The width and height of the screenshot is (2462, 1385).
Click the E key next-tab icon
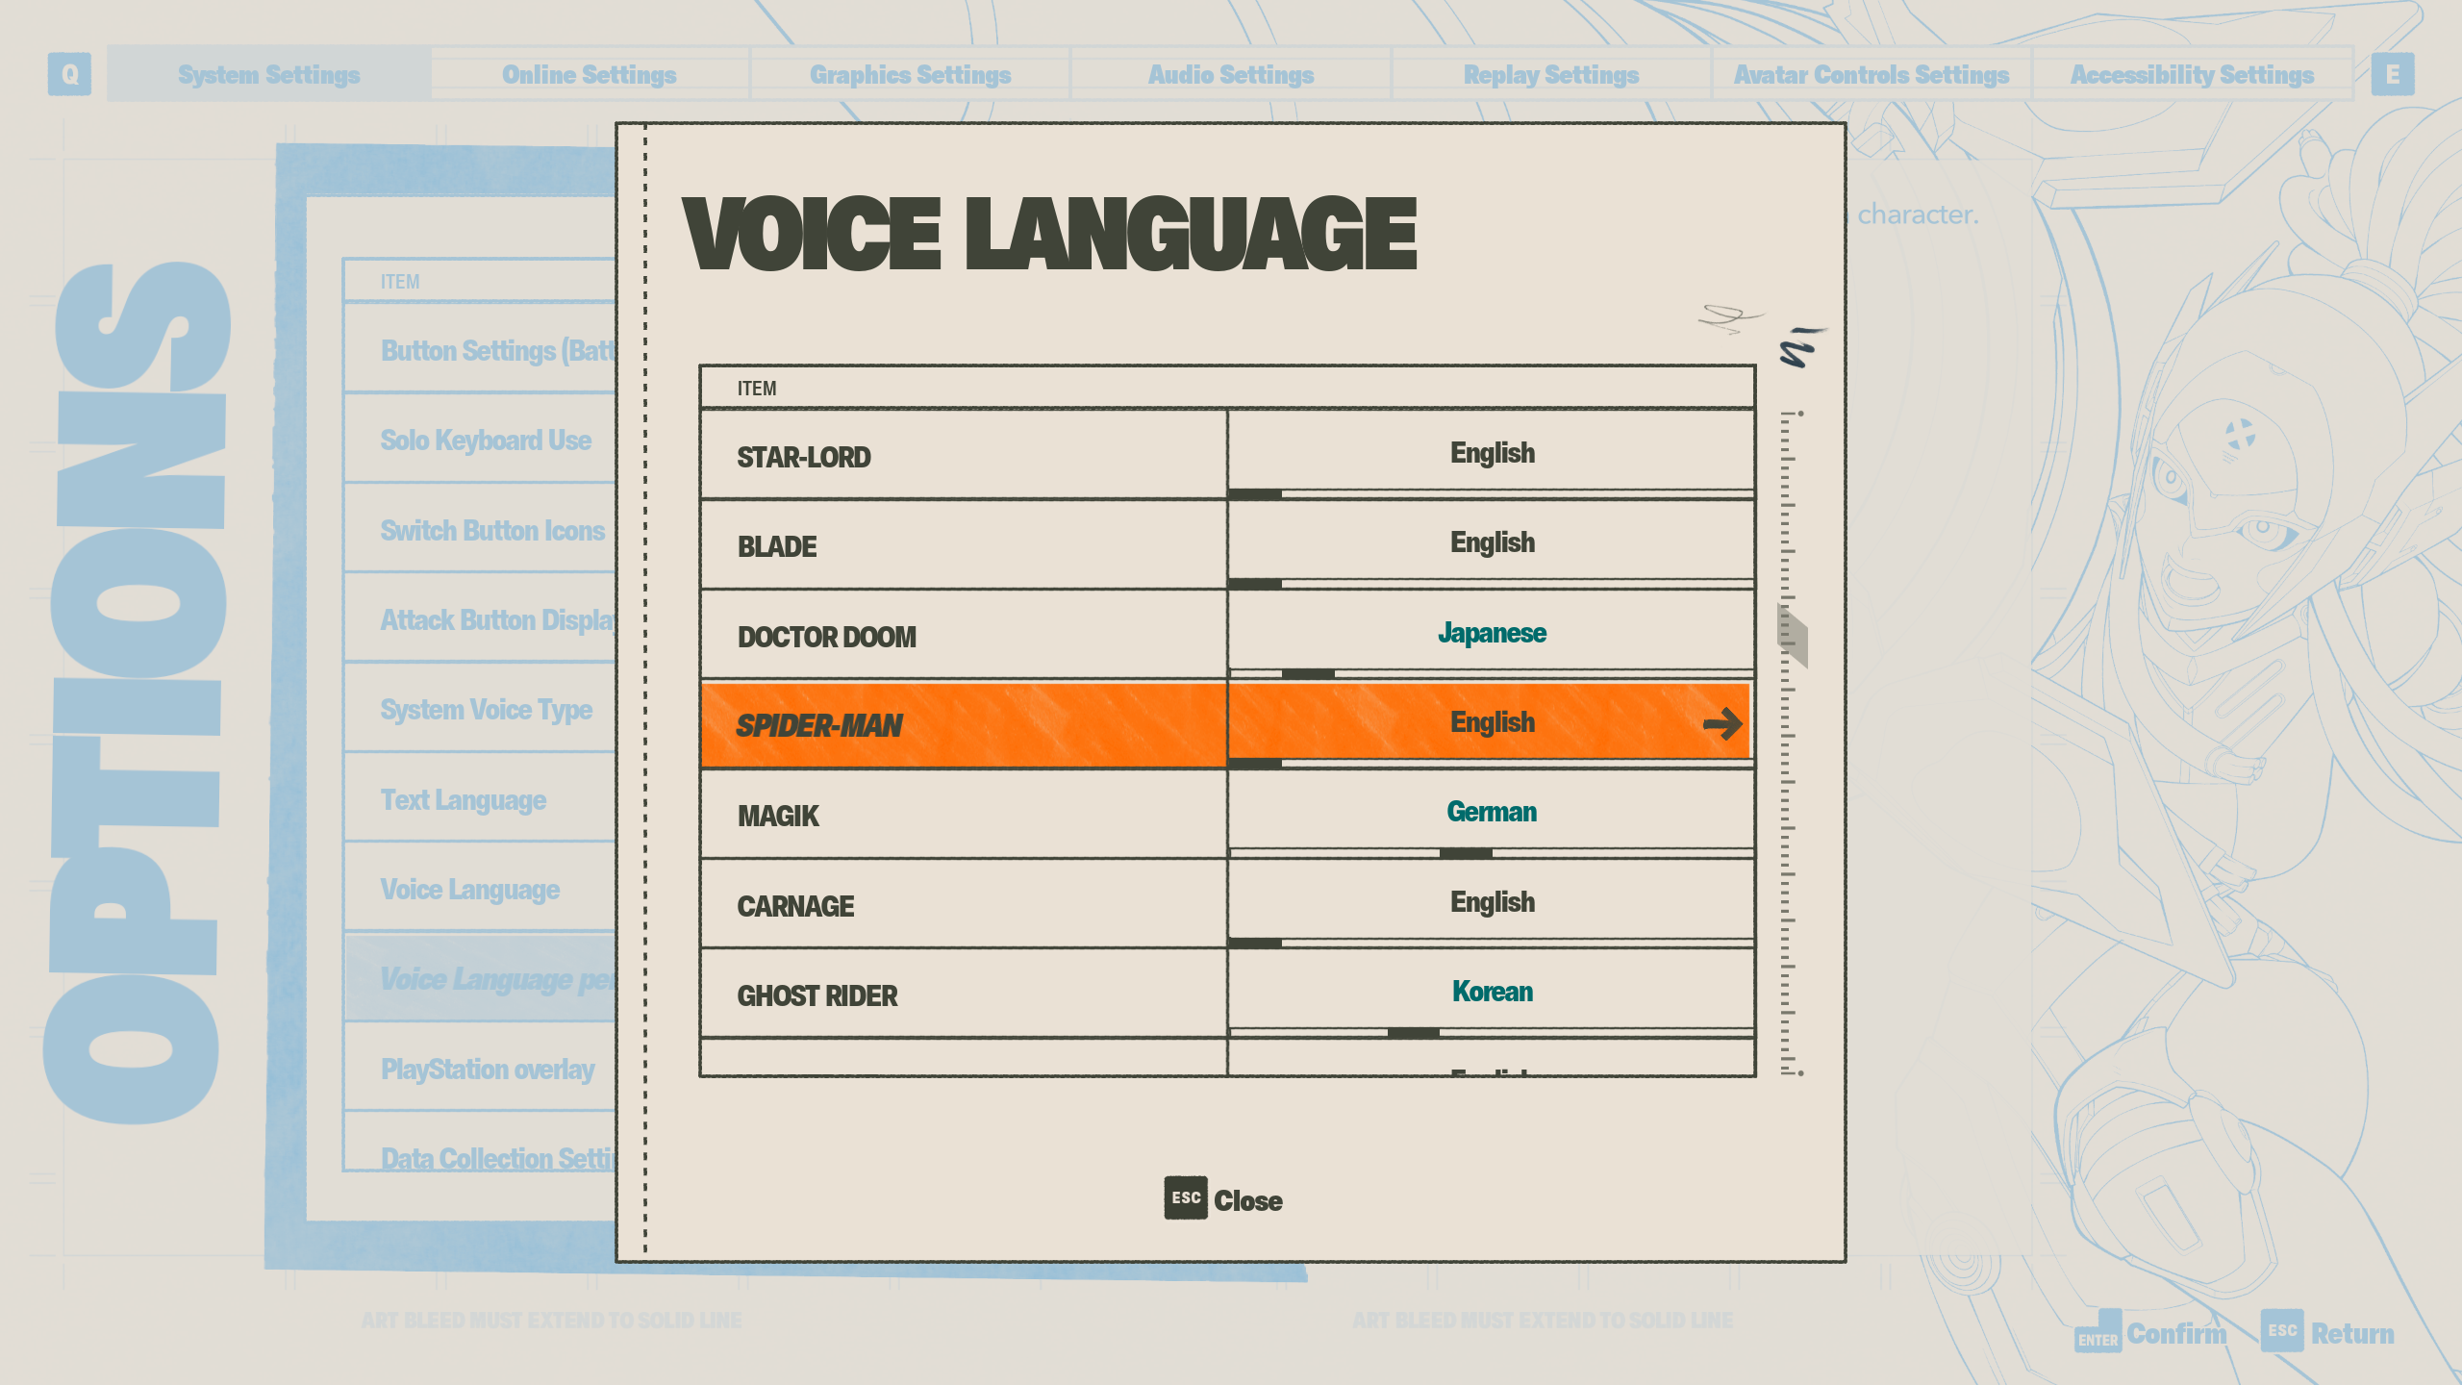(x=2392, y=74)
